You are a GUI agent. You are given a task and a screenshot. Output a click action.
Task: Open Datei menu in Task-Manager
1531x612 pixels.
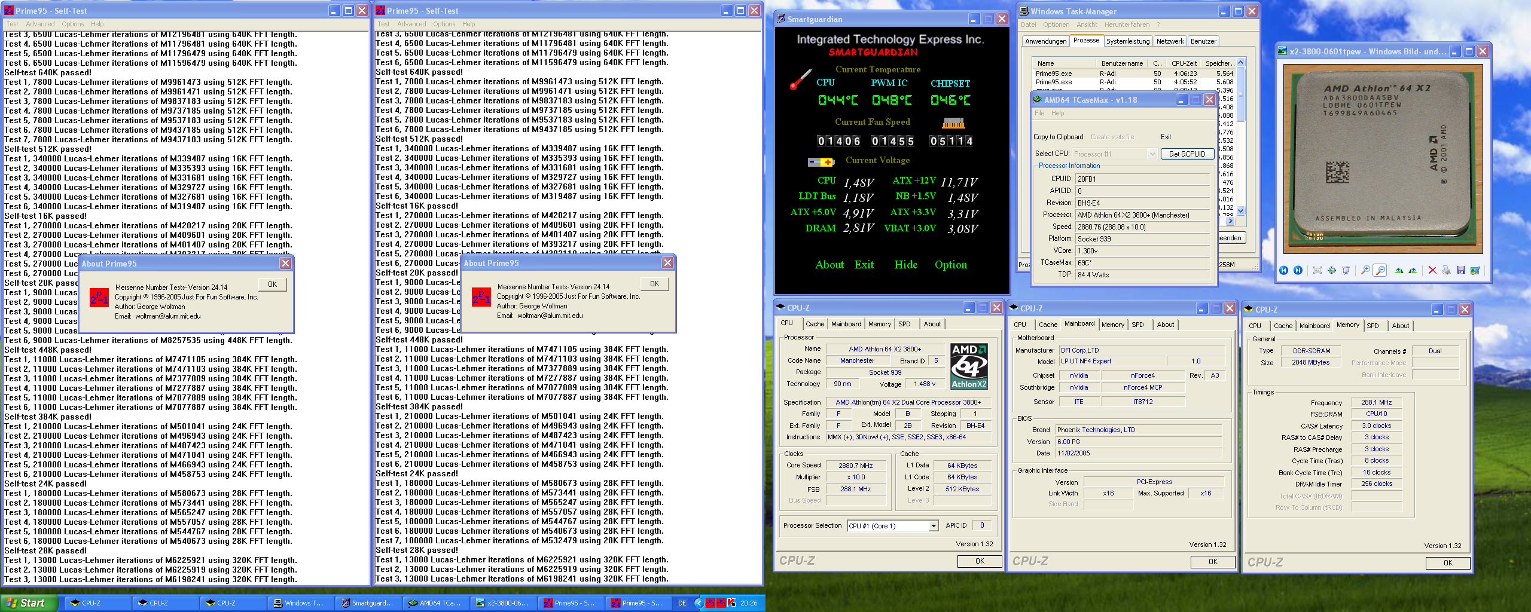[1029, 25]
